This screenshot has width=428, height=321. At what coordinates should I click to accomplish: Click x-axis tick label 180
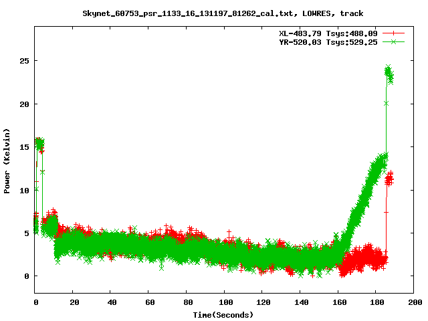pyautogui.click(x=377, y=302)
